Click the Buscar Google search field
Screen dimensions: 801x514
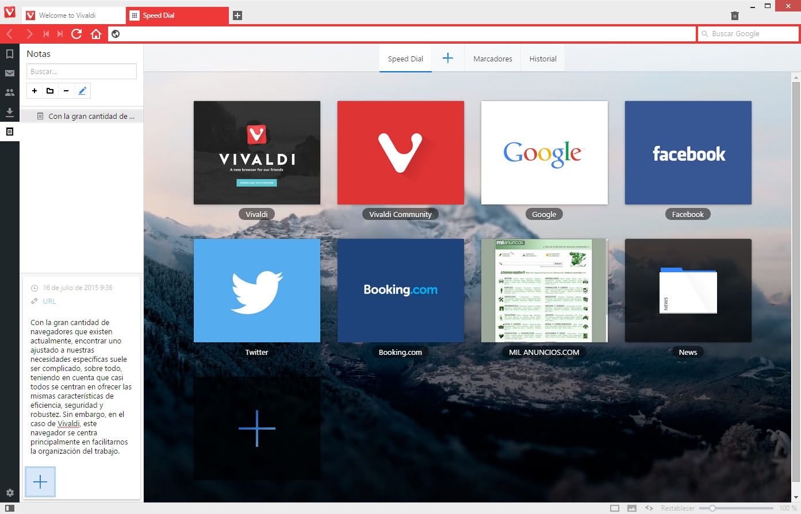click(x=748, y=34)
